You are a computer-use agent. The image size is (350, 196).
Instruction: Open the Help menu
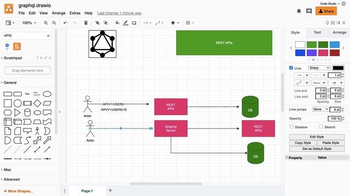89,13
